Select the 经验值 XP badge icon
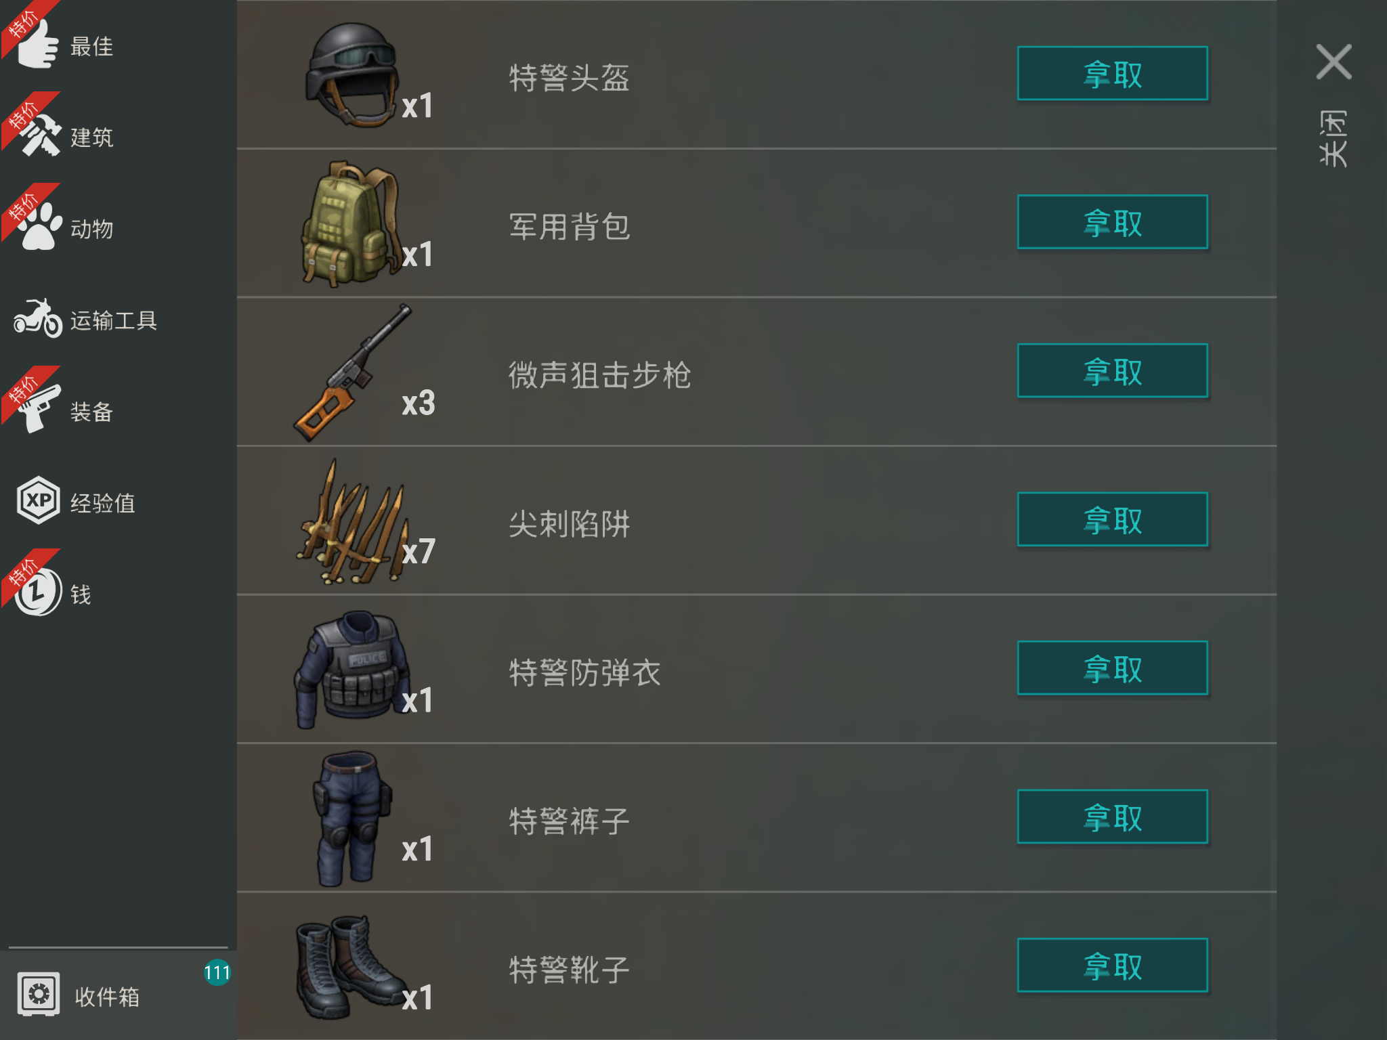 pos(38,500)
